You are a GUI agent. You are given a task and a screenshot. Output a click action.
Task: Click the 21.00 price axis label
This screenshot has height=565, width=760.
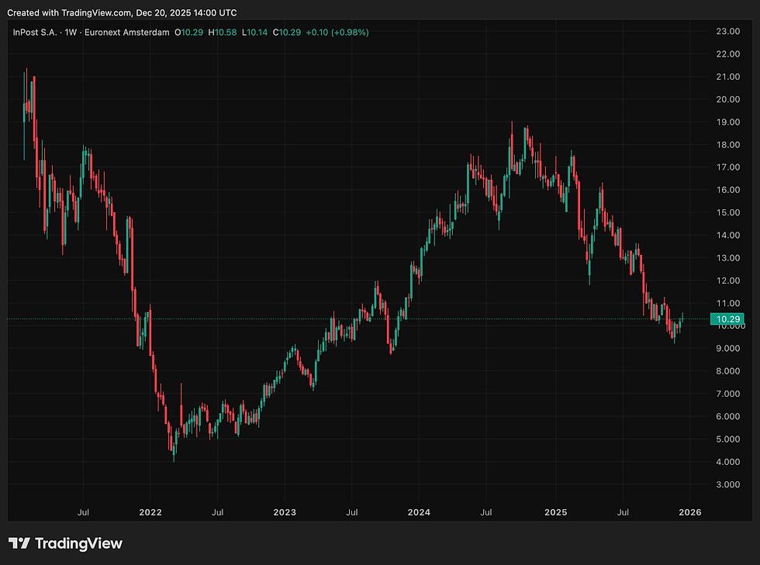click(x=728, y=77)
